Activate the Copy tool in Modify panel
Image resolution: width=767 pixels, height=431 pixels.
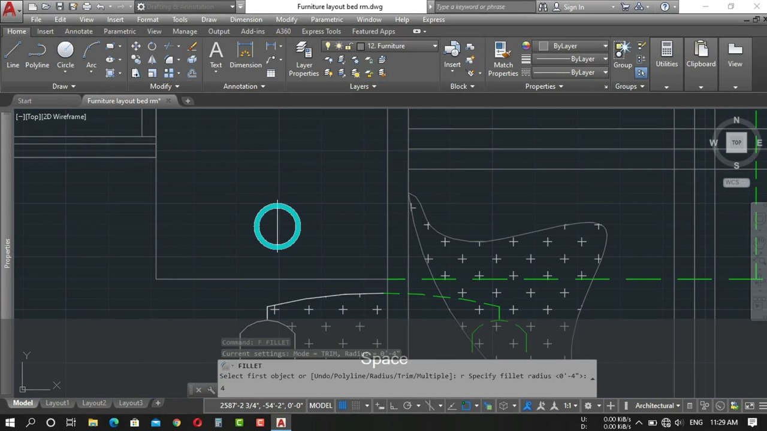tap(136, 60)
